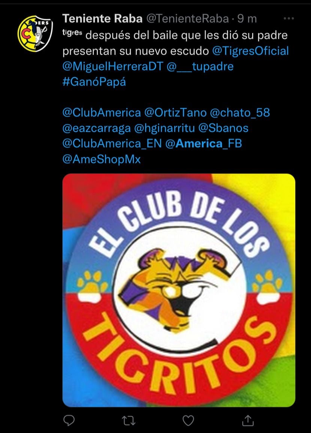This screenshot has height=433, width=311.
Task: Like the tweet with heart icon
Action: pos(188,421)
